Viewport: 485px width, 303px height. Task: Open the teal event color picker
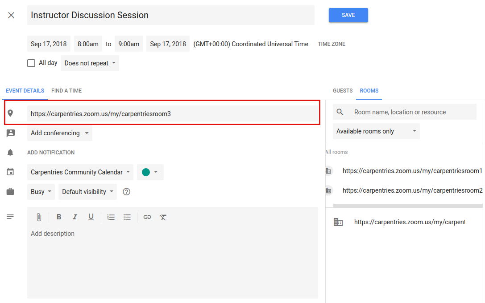pos(150,172)
